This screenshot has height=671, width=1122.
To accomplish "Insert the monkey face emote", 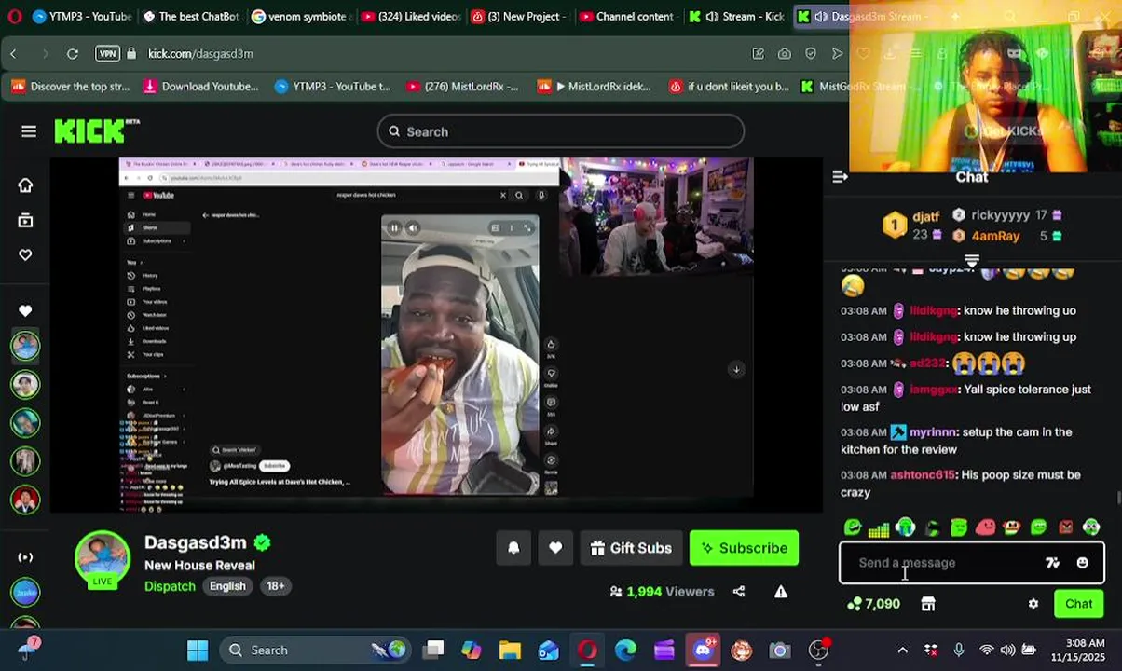I will pyautogui.click(x=1012, y=527).
